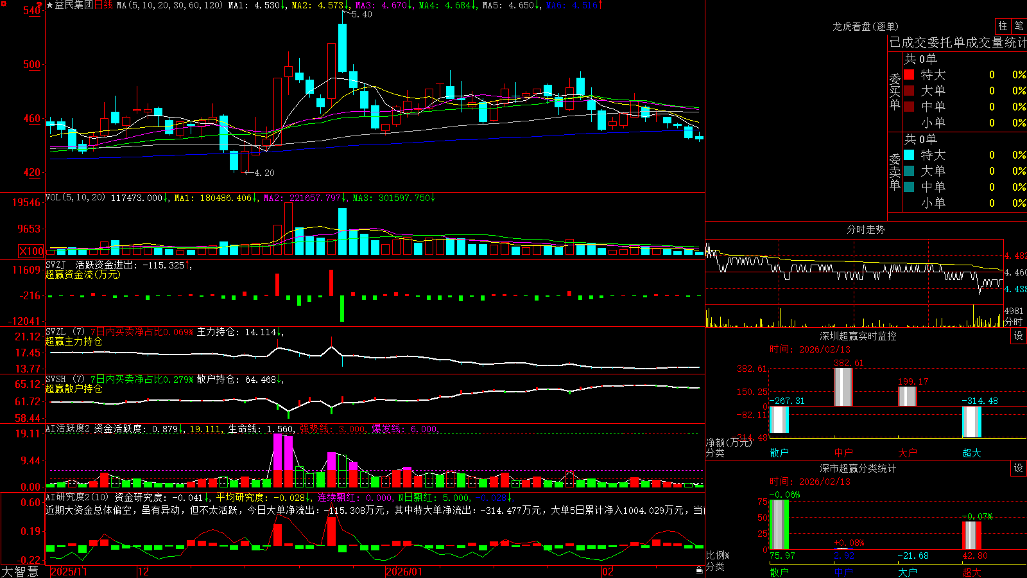Click the 超赢散户持仓 label

[74, 389]
